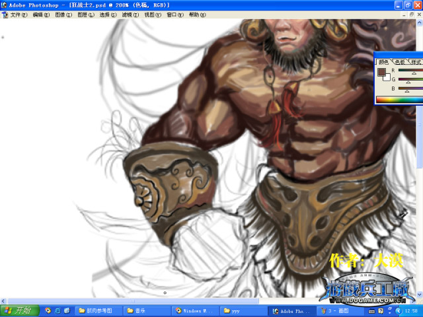The height and width of the screenshot is (317, 423).
Task: Pick a color from the spectrum ramp
Action: pos(399,100)
